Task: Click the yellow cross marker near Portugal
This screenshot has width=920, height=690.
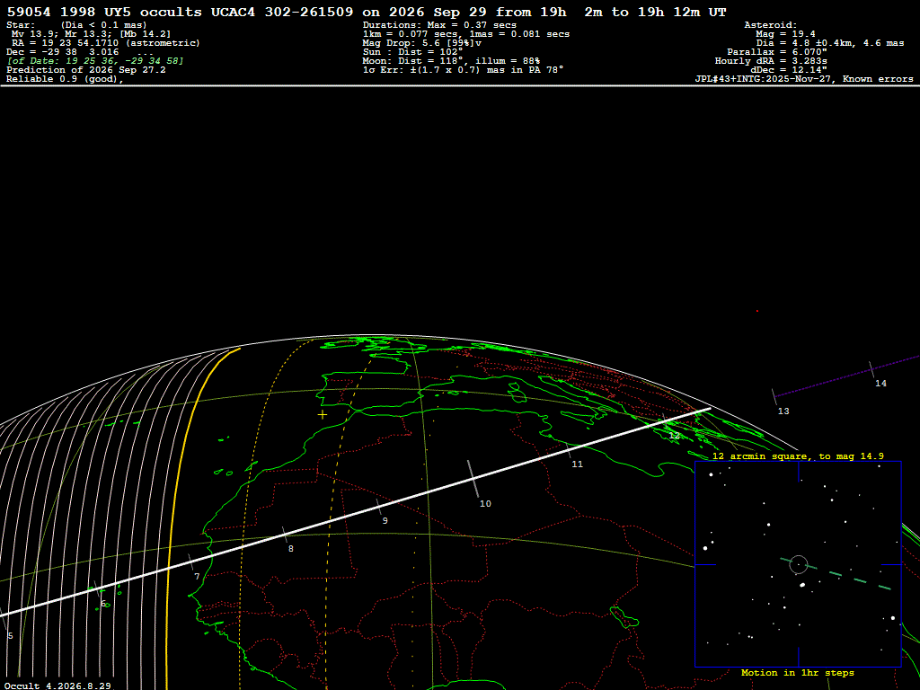Action: coord(323,415)
